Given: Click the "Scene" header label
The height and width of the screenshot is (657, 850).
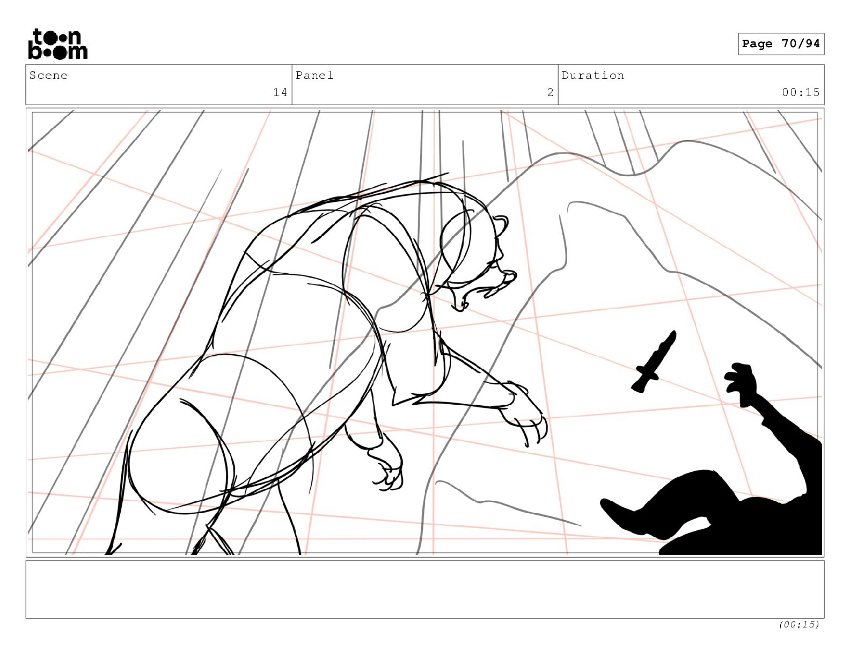Looking at the screenshot, I should click(x=48, y=75).
